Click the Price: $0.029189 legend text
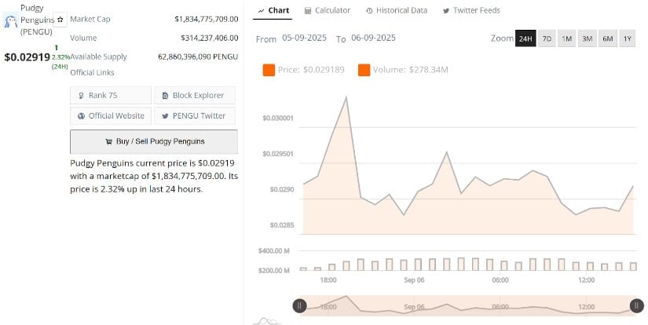Viewport: 648px width, 325px height. coord(311,70)
